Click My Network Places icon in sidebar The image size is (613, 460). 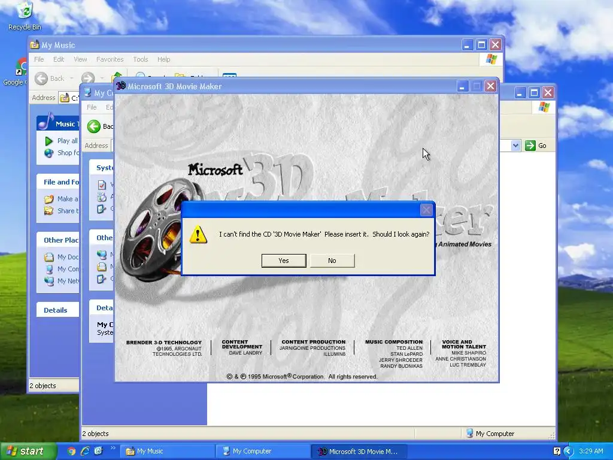pyautogui.click(x=49, y=281)
